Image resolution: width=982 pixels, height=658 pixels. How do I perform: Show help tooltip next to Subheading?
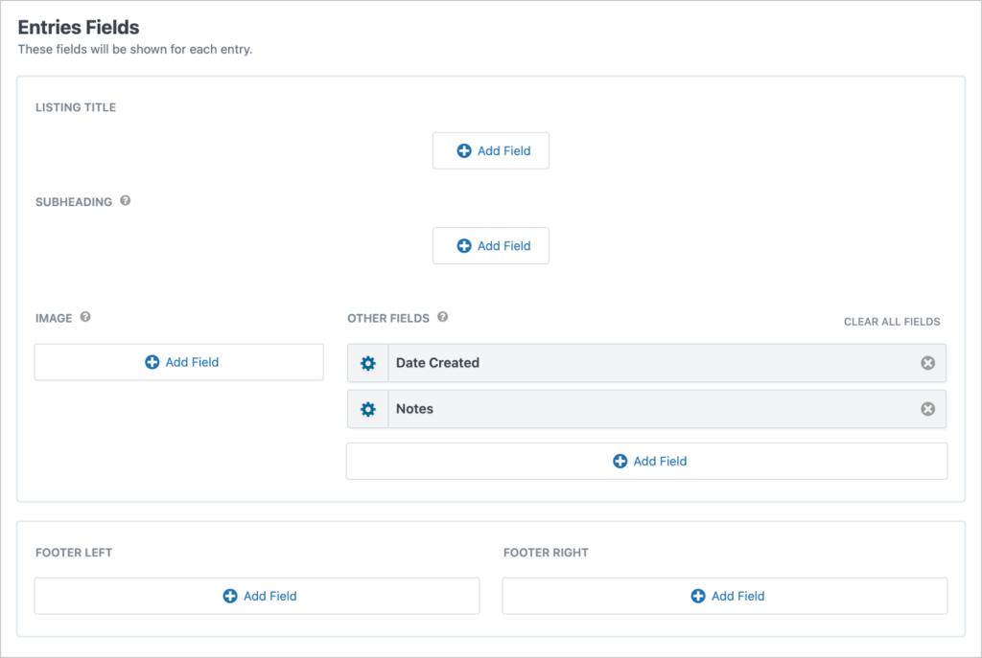[126, 201]
